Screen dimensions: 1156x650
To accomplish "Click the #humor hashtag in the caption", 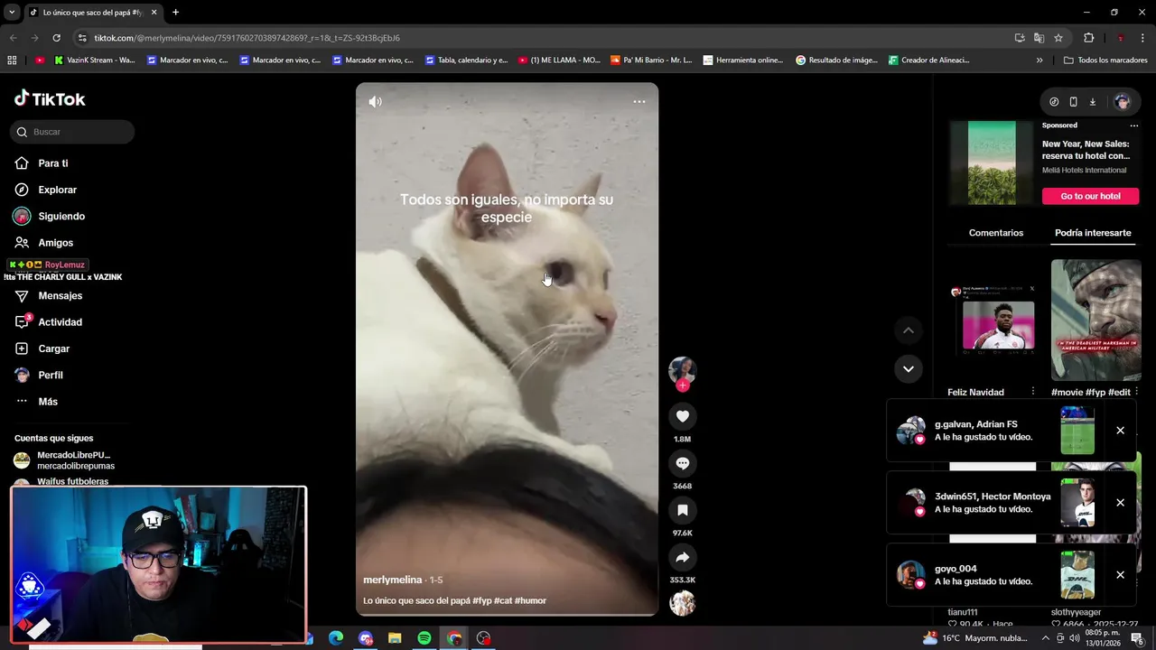I will 530,600.
